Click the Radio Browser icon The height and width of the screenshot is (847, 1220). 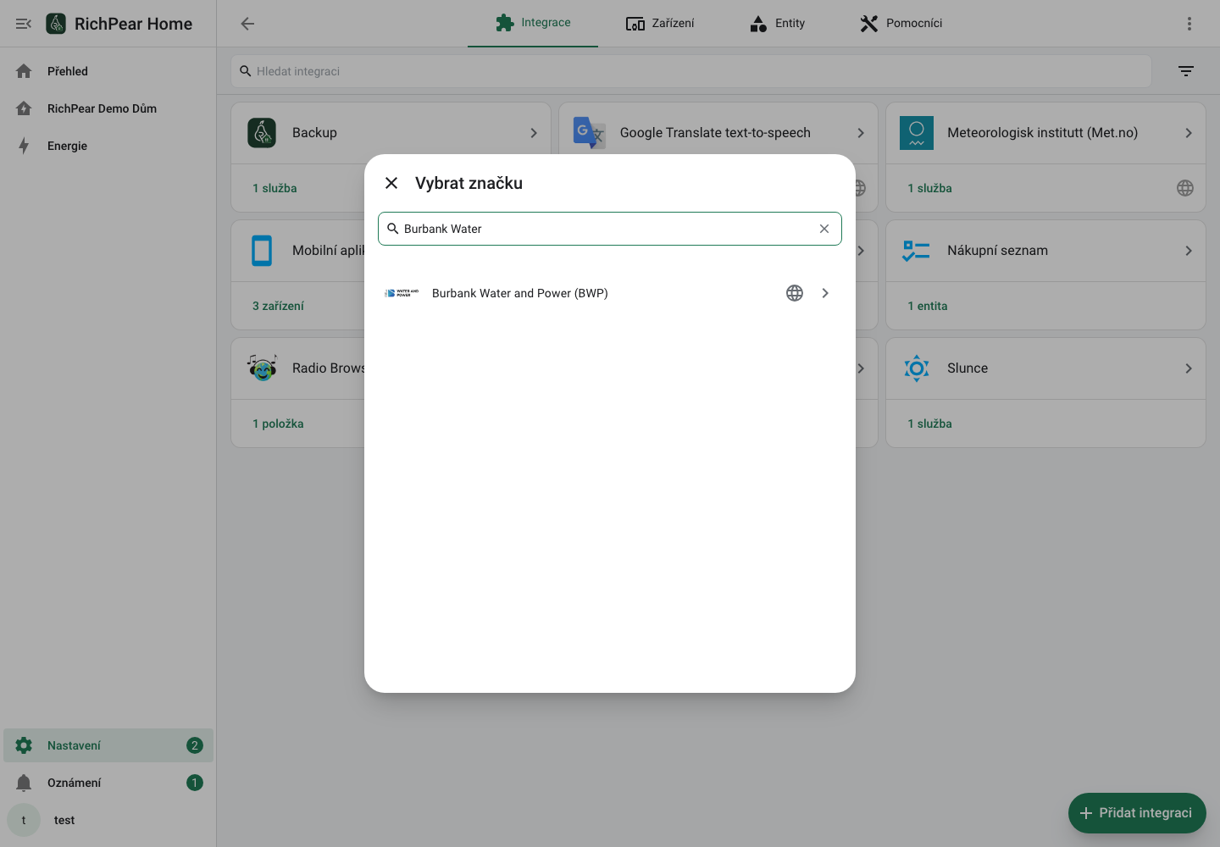click(262, 368)
